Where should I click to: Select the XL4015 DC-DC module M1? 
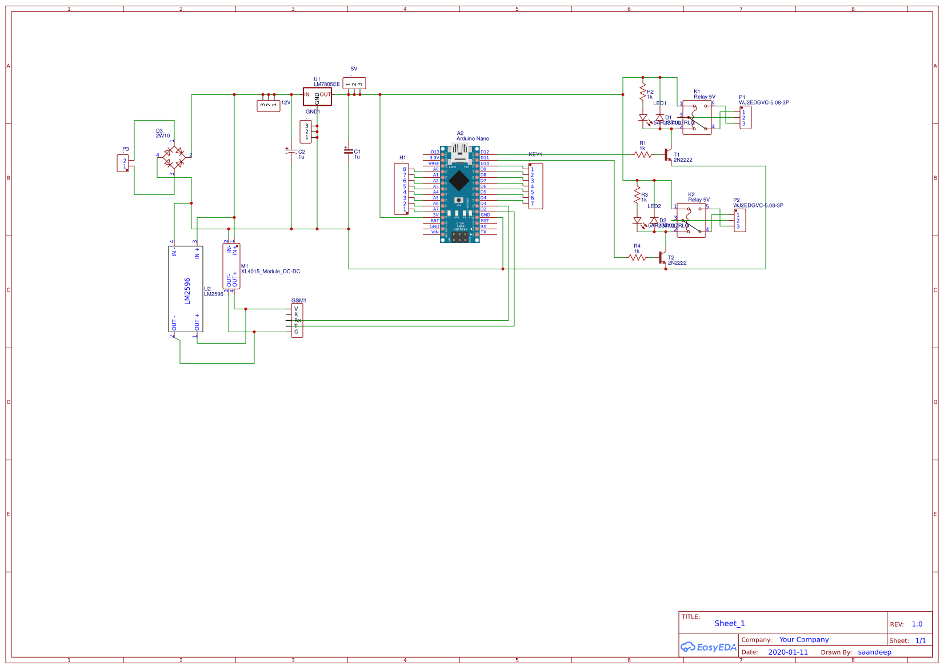coord(231,266)
